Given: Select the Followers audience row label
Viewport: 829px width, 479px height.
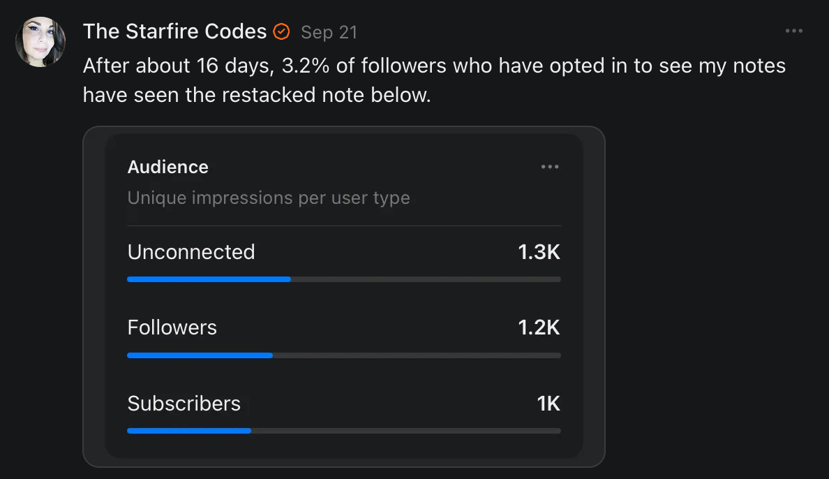Looking at the screenshot, I should tap(172, 327).
